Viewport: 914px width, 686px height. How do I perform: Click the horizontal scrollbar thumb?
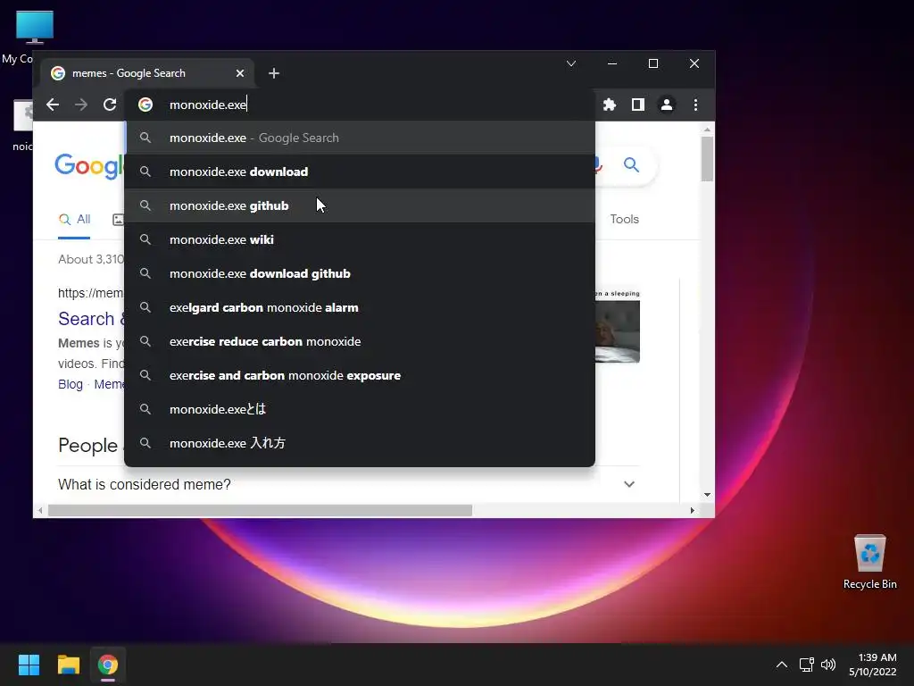click(x=260, y=510)
